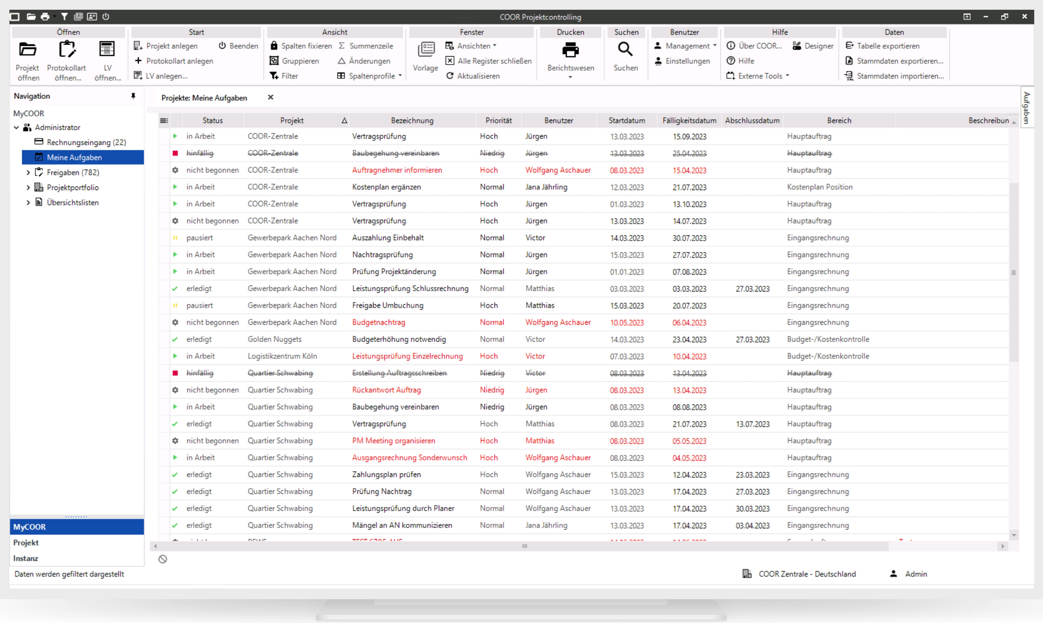Open Rechnungseingang (22) in navigation
The height and width of the screenshot is (623, 1043).
[80, 142]
